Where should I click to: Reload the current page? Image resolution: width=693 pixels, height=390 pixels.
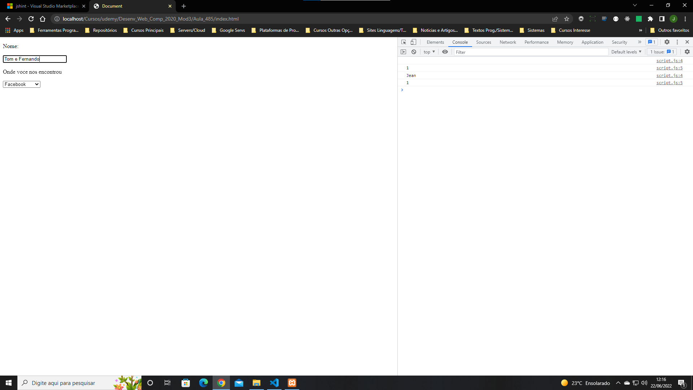point(31,19)
